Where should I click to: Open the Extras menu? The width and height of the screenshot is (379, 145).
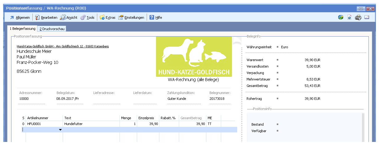click(107, 18)
